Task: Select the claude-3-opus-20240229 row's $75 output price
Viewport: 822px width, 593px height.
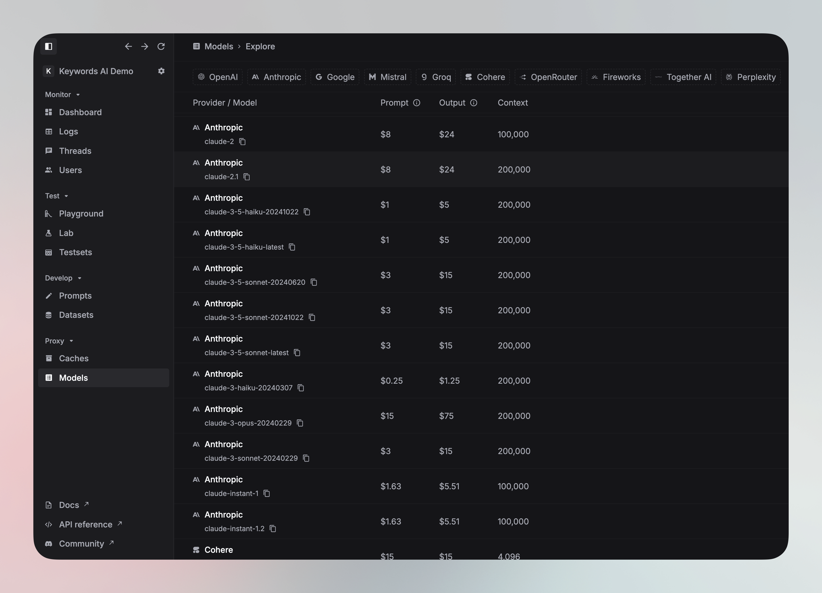Action: point(446,416)
